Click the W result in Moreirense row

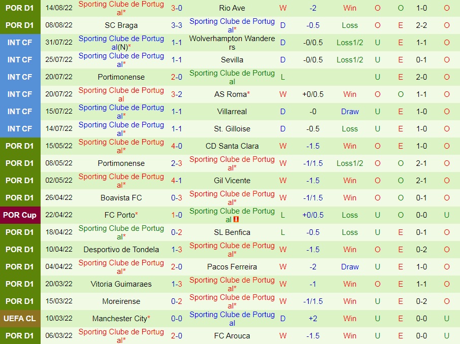[x=283, y=301]
